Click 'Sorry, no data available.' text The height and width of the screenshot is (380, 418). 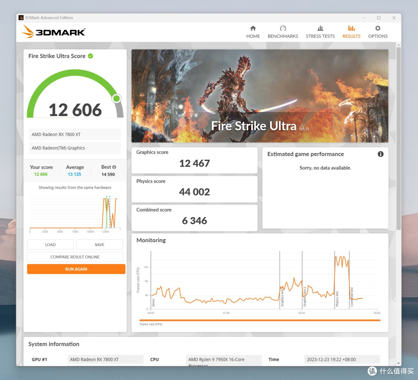(x=325, y=168)
